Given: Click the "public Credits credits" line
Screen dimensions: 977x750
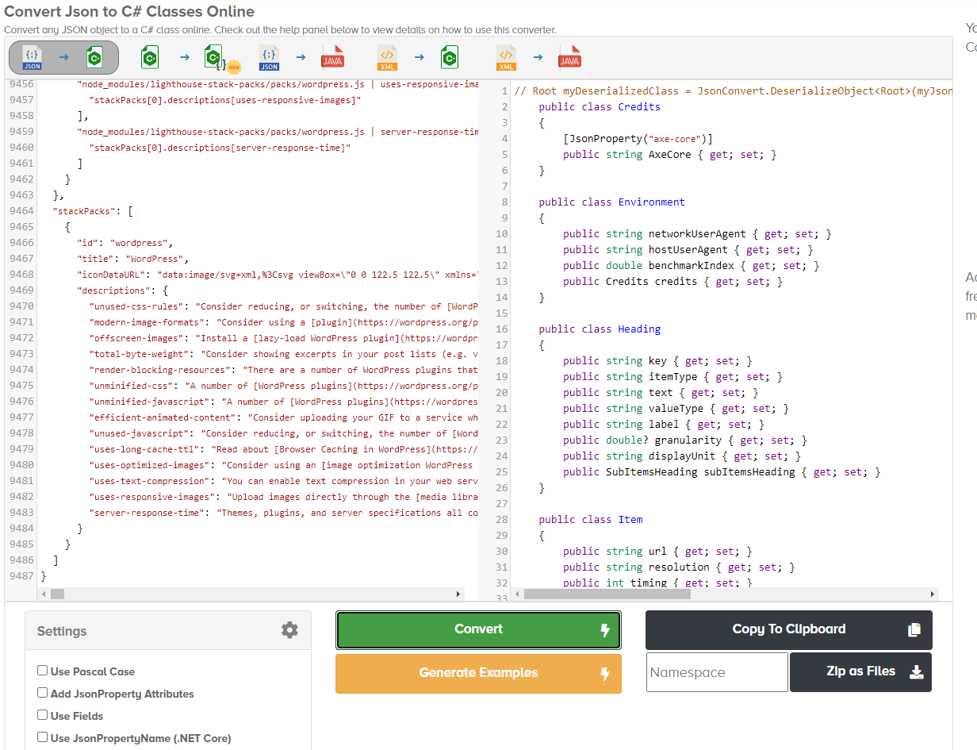Looking at the screenshot, I should click(673, 281).
